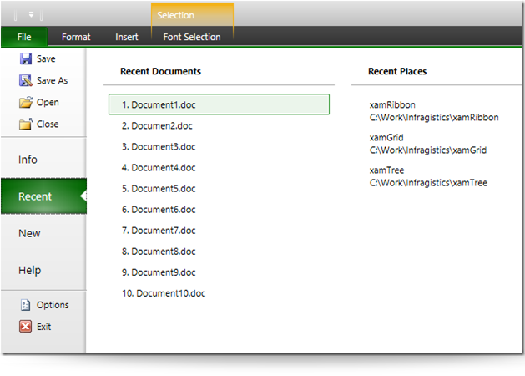Click the green File tab
Image resolution: width=525 pixels, height=376 pixels.
point(24,37)
